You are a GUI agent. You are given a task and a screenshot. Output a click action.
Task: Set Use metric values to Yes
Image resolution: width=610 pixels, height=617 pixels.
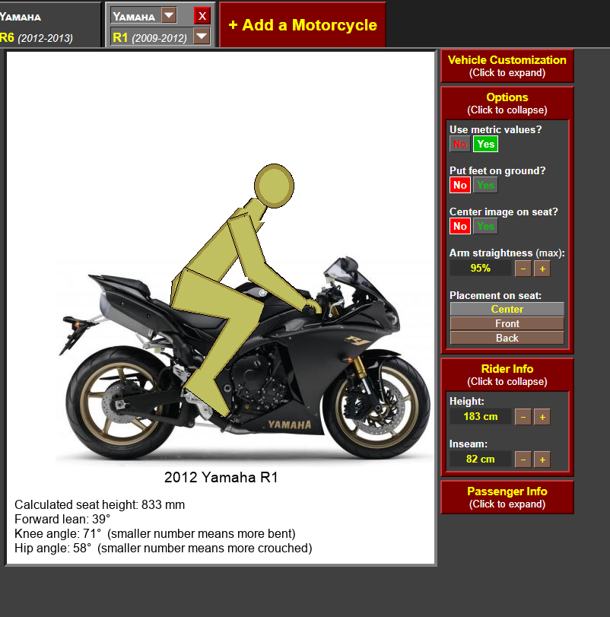[486, 144]
